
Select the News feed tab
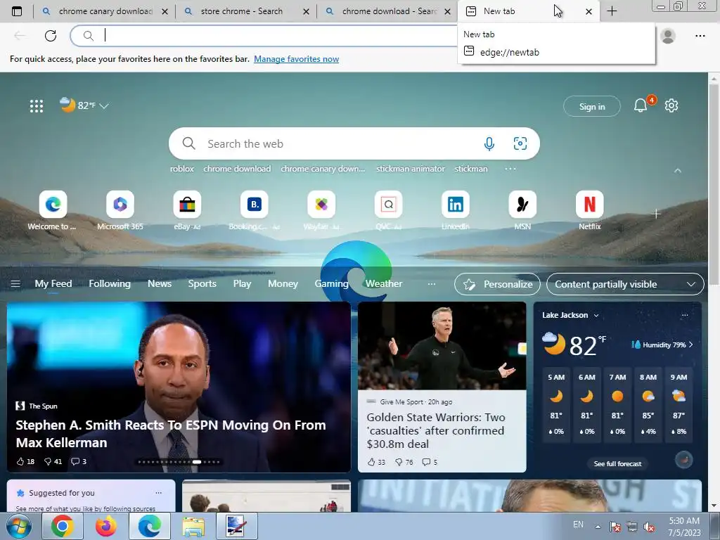(160, 284)
